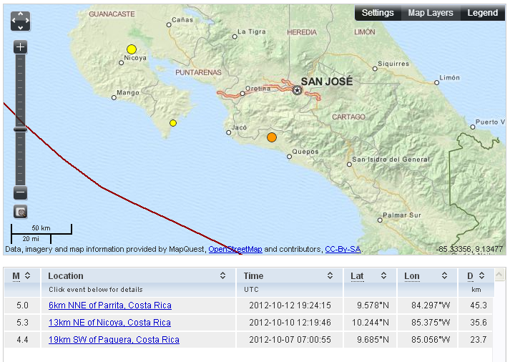The width and height of the screenshot is (510, 362).
Task: Open 13km NE of Nicoya event
Action: (109, 323)
